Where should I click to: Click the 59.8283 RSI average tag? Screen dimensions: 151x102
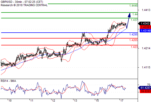click(145, 91)
